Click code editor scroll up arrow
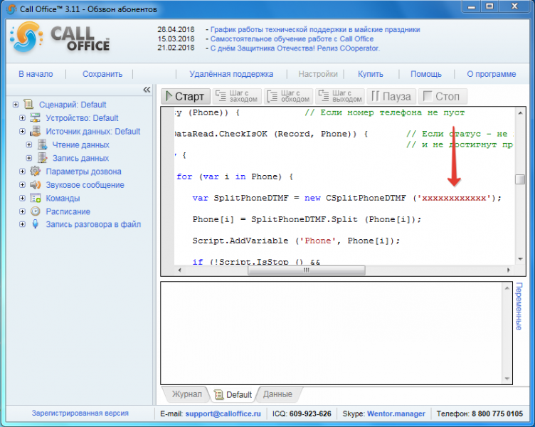 click(520, 112)
